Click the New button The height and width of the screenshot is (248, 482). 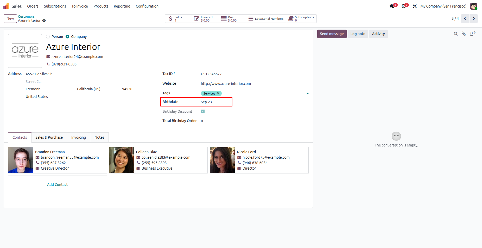[10, 18]
